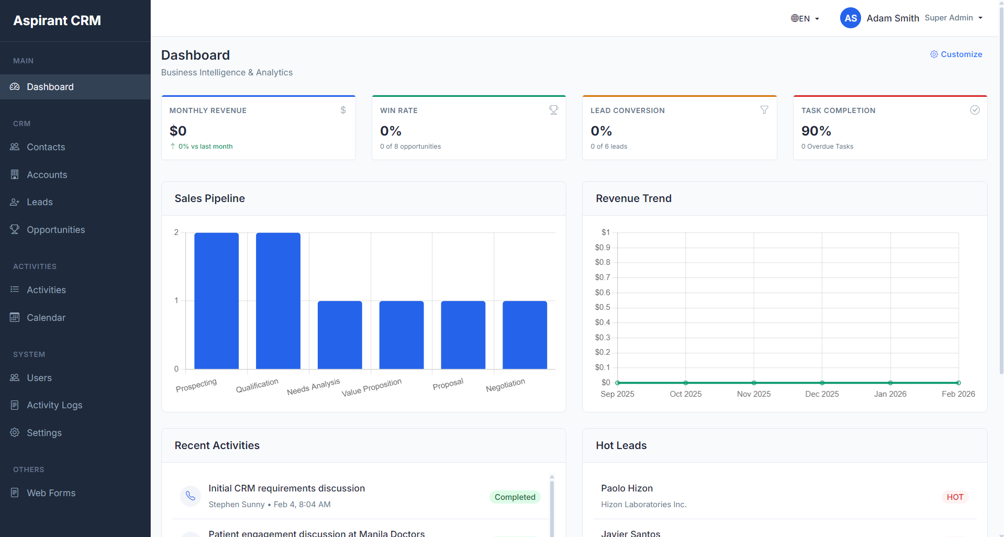1004x537 pixels.
Task: Click the AS avatar circle
Action: click(x=850, y=18)
